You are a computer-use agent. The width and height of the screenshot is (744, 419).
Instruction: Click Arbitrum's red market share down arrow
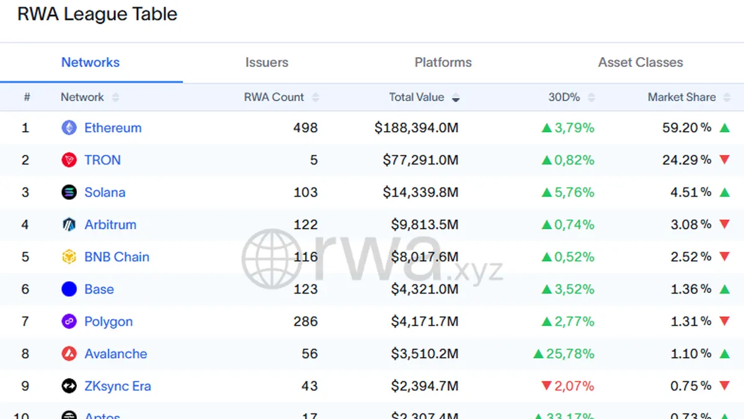click(724, 225)
